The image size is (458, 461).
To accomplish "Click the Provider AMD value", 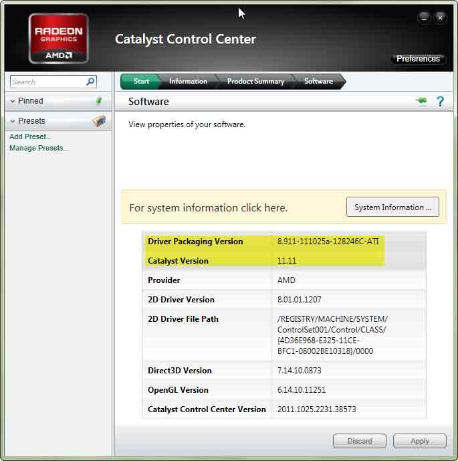I will [x=286, y=280].
